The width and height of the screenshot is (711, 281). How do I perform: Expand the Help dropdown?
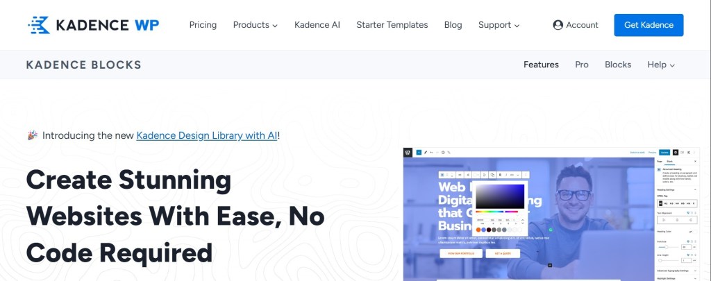tap(661, 65)
